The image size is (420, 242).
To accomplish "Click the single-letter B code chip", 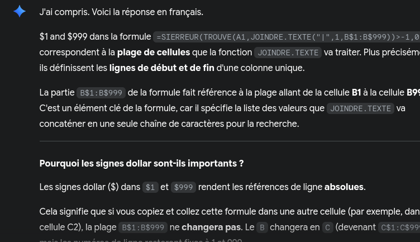I will tap(262, 227).
